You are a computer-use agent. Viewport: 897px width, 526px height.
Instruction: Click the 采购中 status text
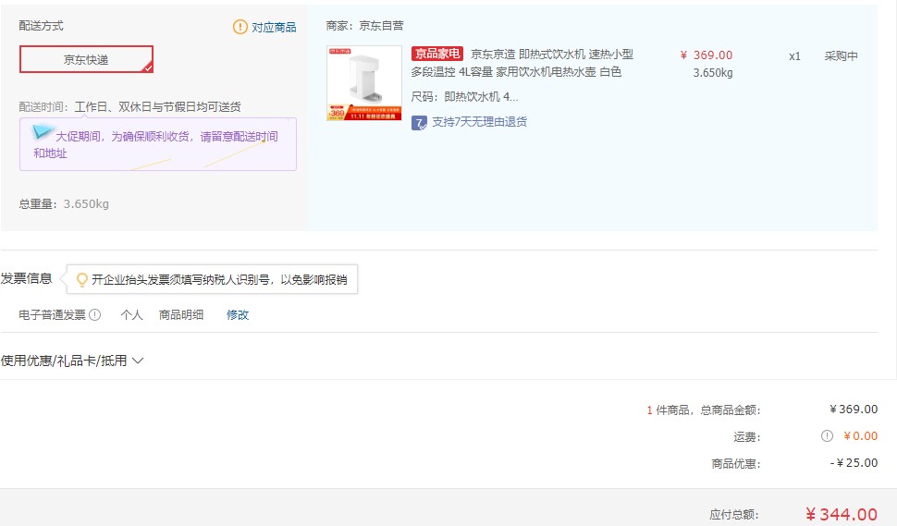tap(841, 56)
